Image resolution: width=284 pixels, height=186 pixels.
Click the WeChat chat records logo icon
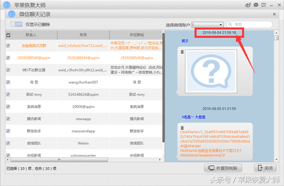[x=12, y=14]
